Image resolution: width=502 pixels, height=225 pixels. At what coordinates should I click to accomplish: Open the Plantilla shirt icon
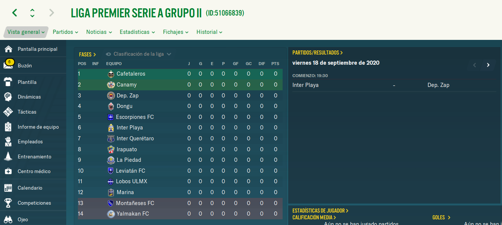(x=8, y=82)
